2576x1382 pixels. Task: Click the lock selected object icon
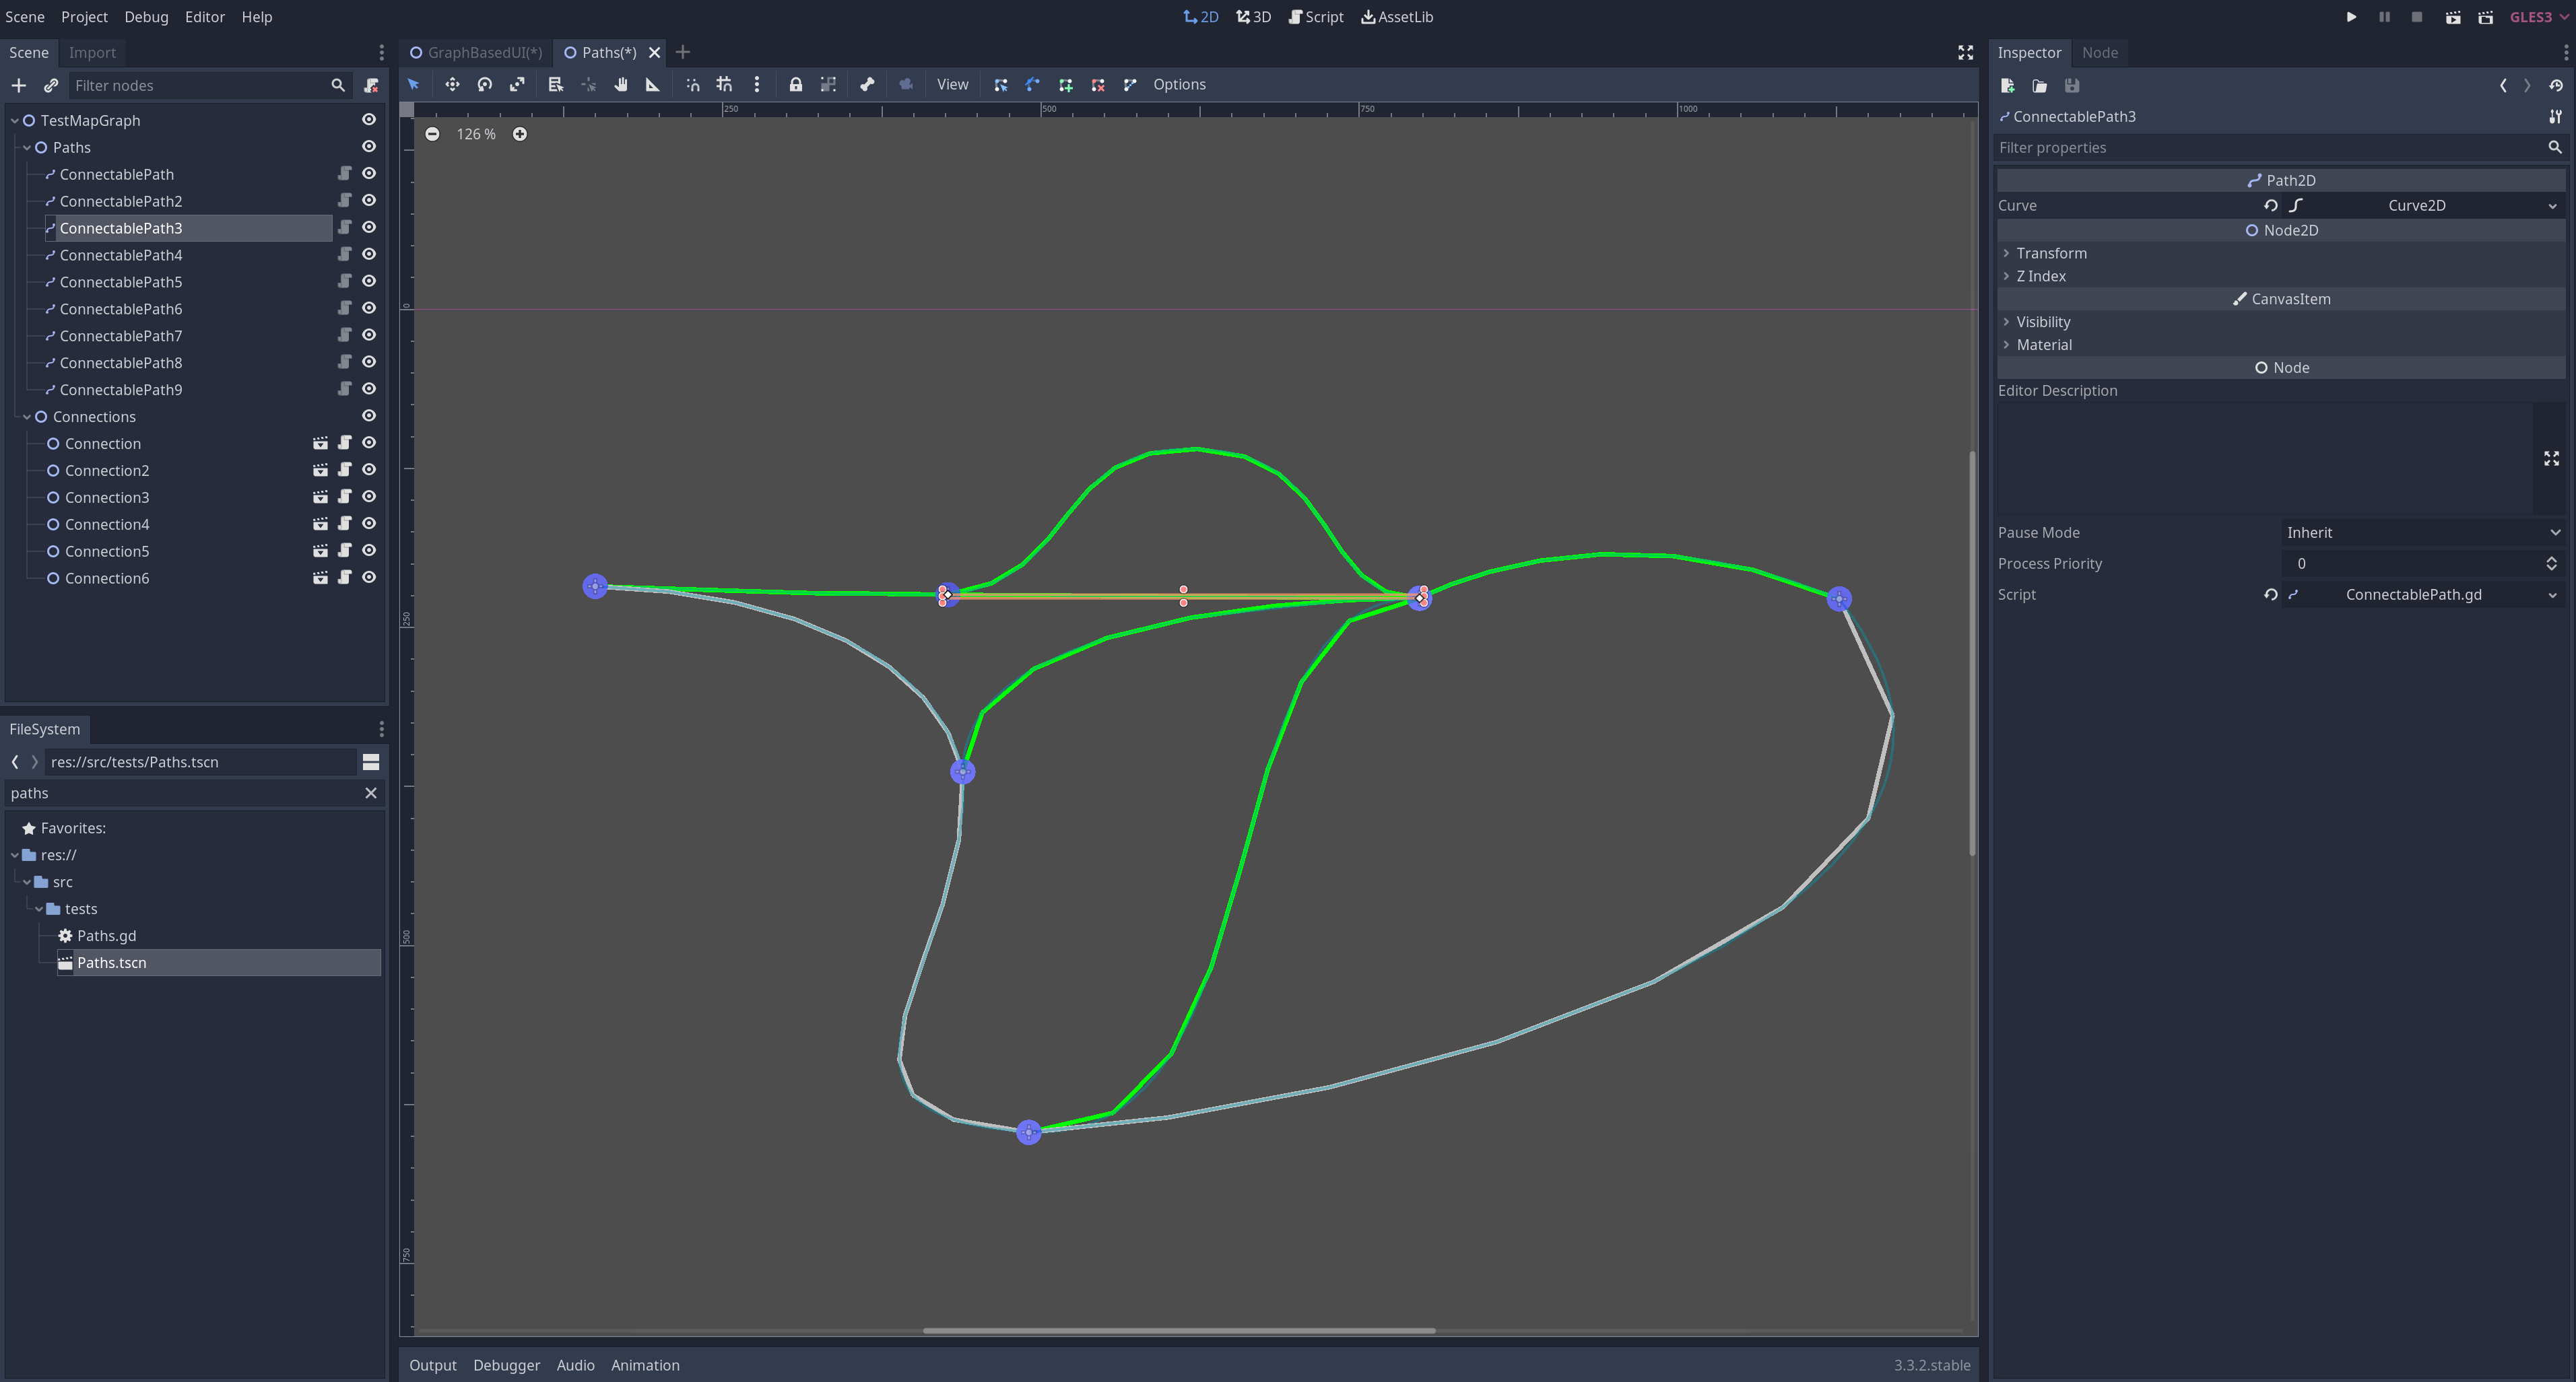tap(795, 85)
